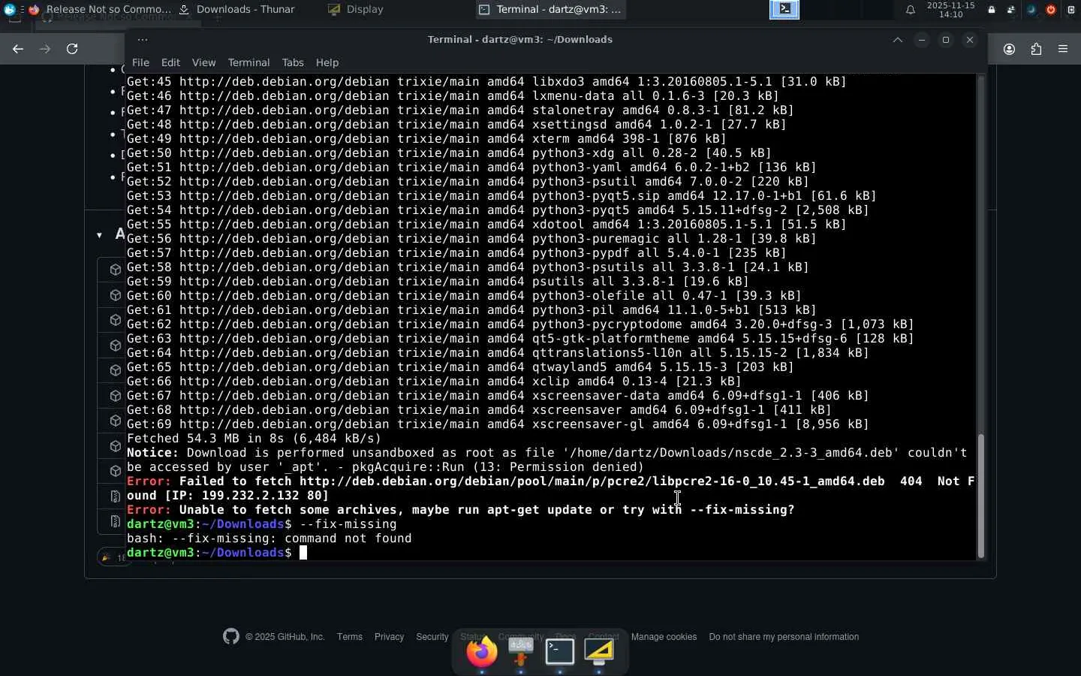1081x676 pixels.
Task: Click the 'Get:47' stalonetray line in terminal
Action: click(x=460, y=110)
